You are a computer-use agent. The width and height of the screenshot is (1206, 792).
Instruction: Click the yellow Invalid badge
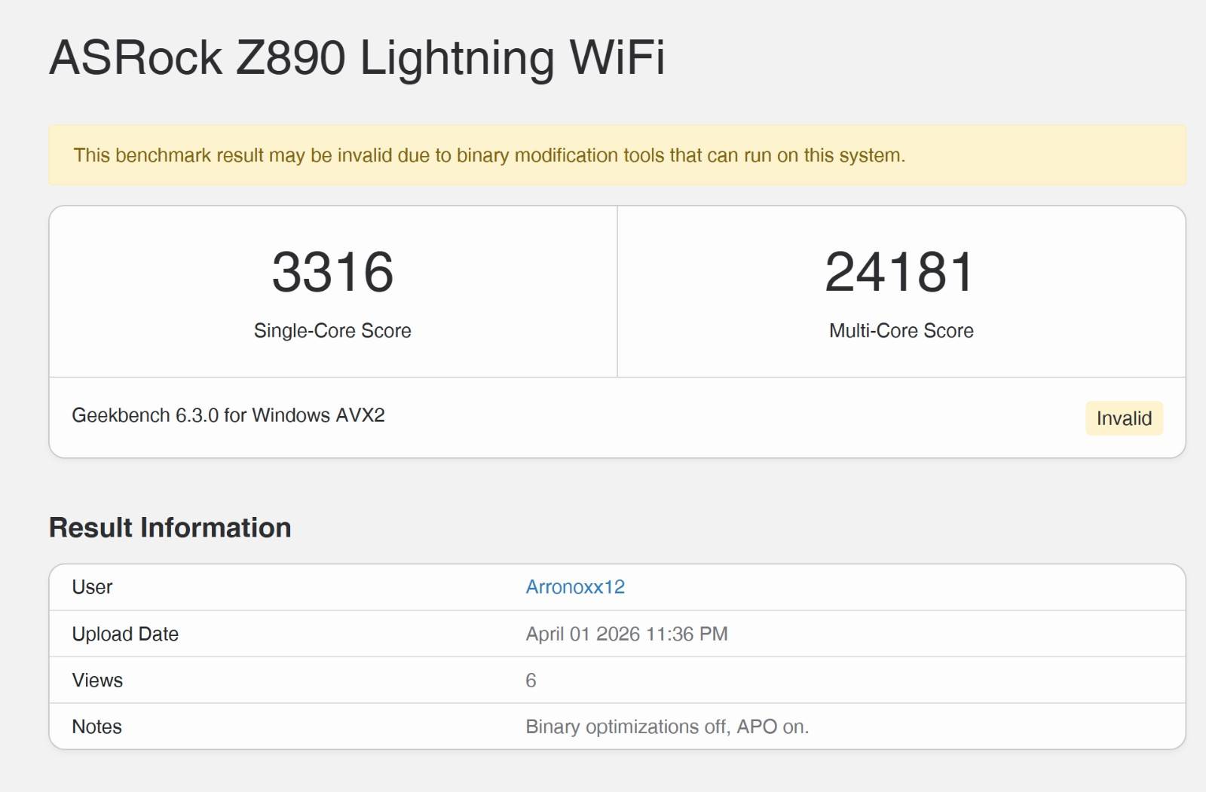[x=1123, y=418]
